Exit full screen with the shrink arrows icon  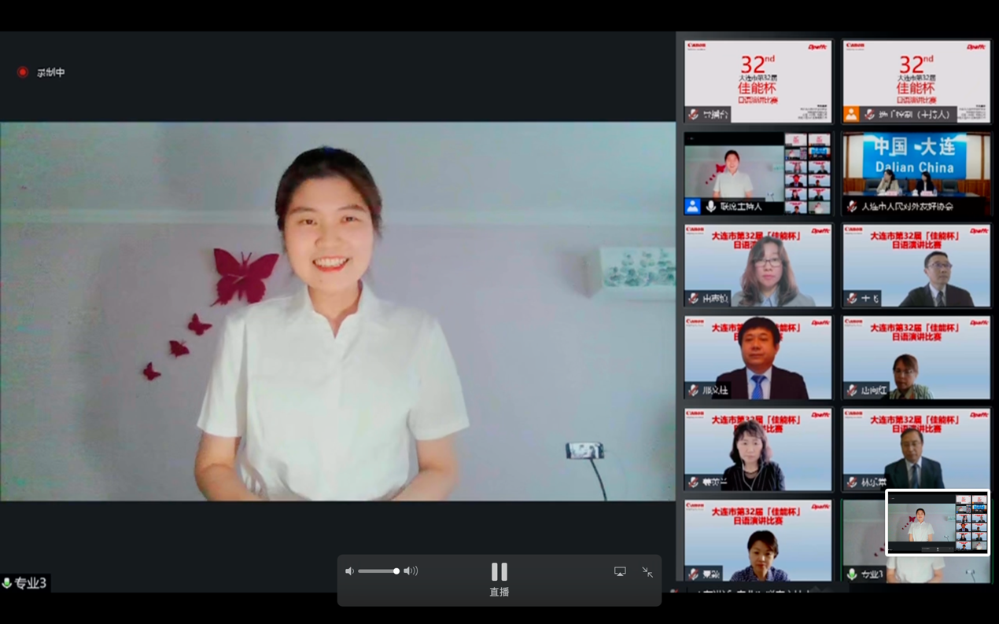coord(647,572)
